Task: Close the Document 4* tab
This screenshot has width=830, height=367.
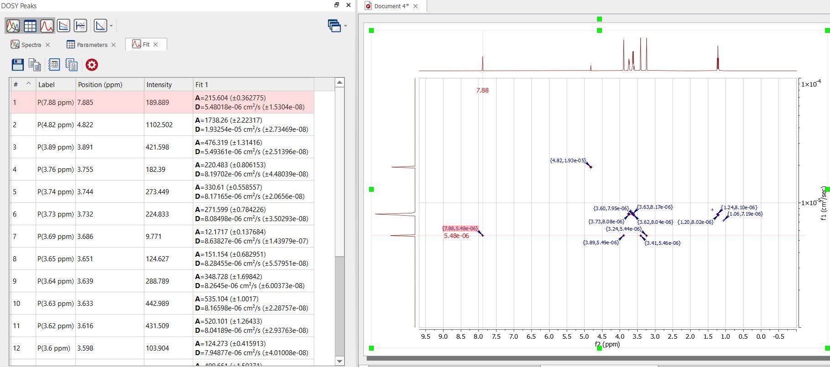Action: (415, 6)
